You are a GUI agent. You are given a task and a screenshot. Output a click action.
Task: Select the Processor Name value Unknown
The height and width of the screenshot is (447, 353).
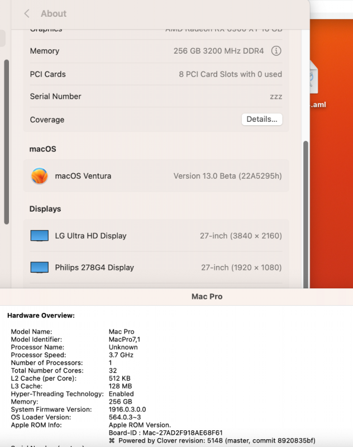pyautogui.click(x=123, y=347)
